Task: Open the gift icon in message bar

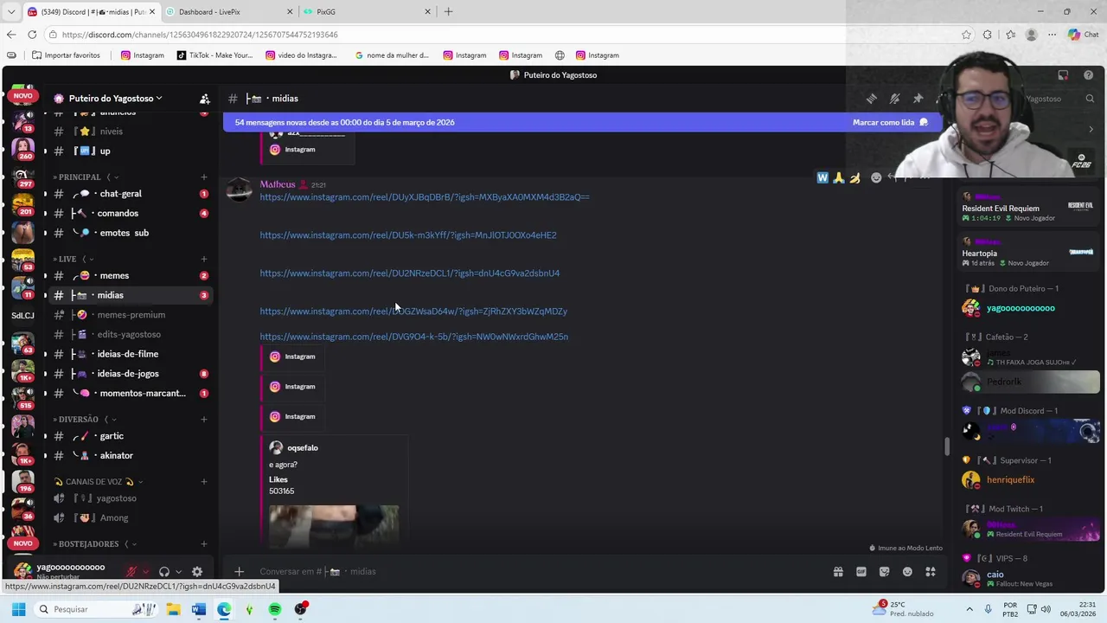Action: [x=838, y=572]
